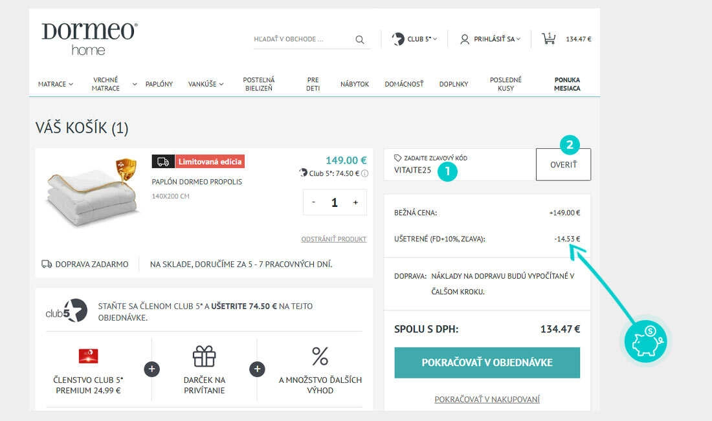This screenshot has width=712, height=421.
Task: Open the Nábytok category
Action: point(355,84)
